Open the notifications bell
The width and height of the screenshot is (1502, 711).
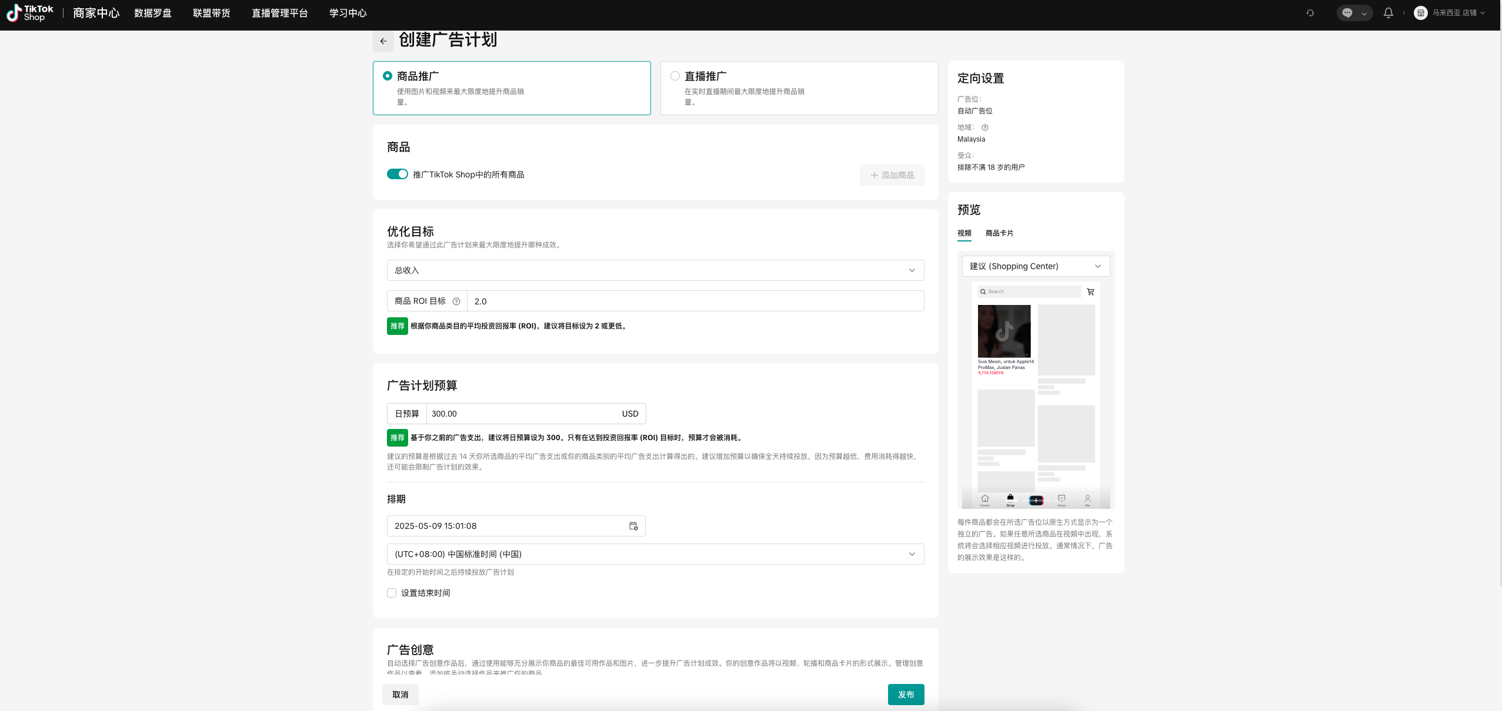click(x=1388, y=13)
